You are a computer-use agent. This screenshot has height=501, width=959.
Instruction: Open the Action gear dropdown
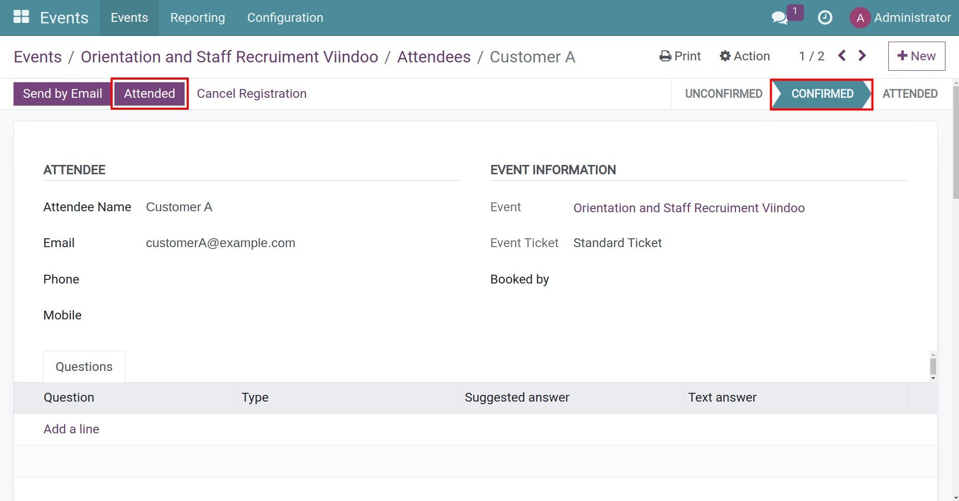pyautogui.click(x=744, y=56)
